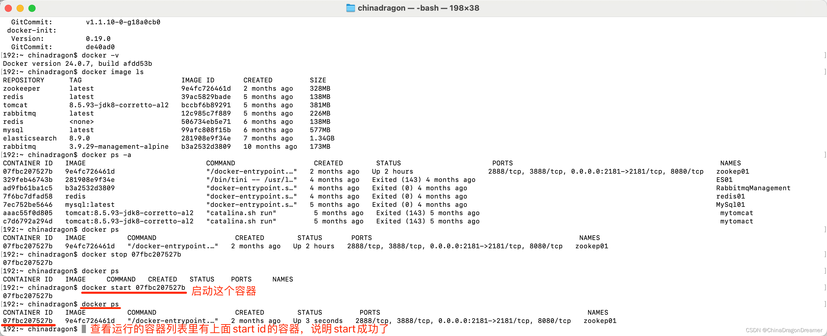
Task: Click the size '1.34GB'
Action: 322,138
